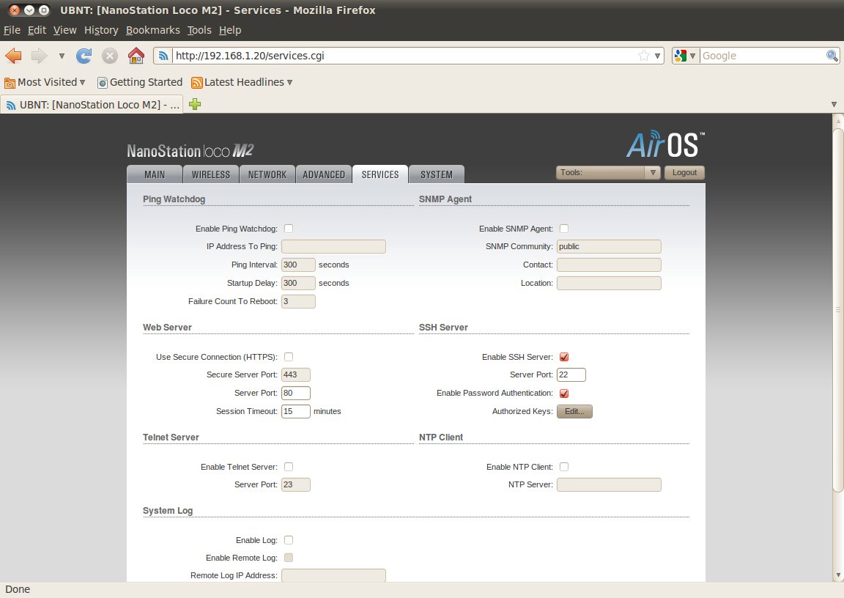Click the bookmark star in the address bar
The image size is (844, 598).
(643, 56)
